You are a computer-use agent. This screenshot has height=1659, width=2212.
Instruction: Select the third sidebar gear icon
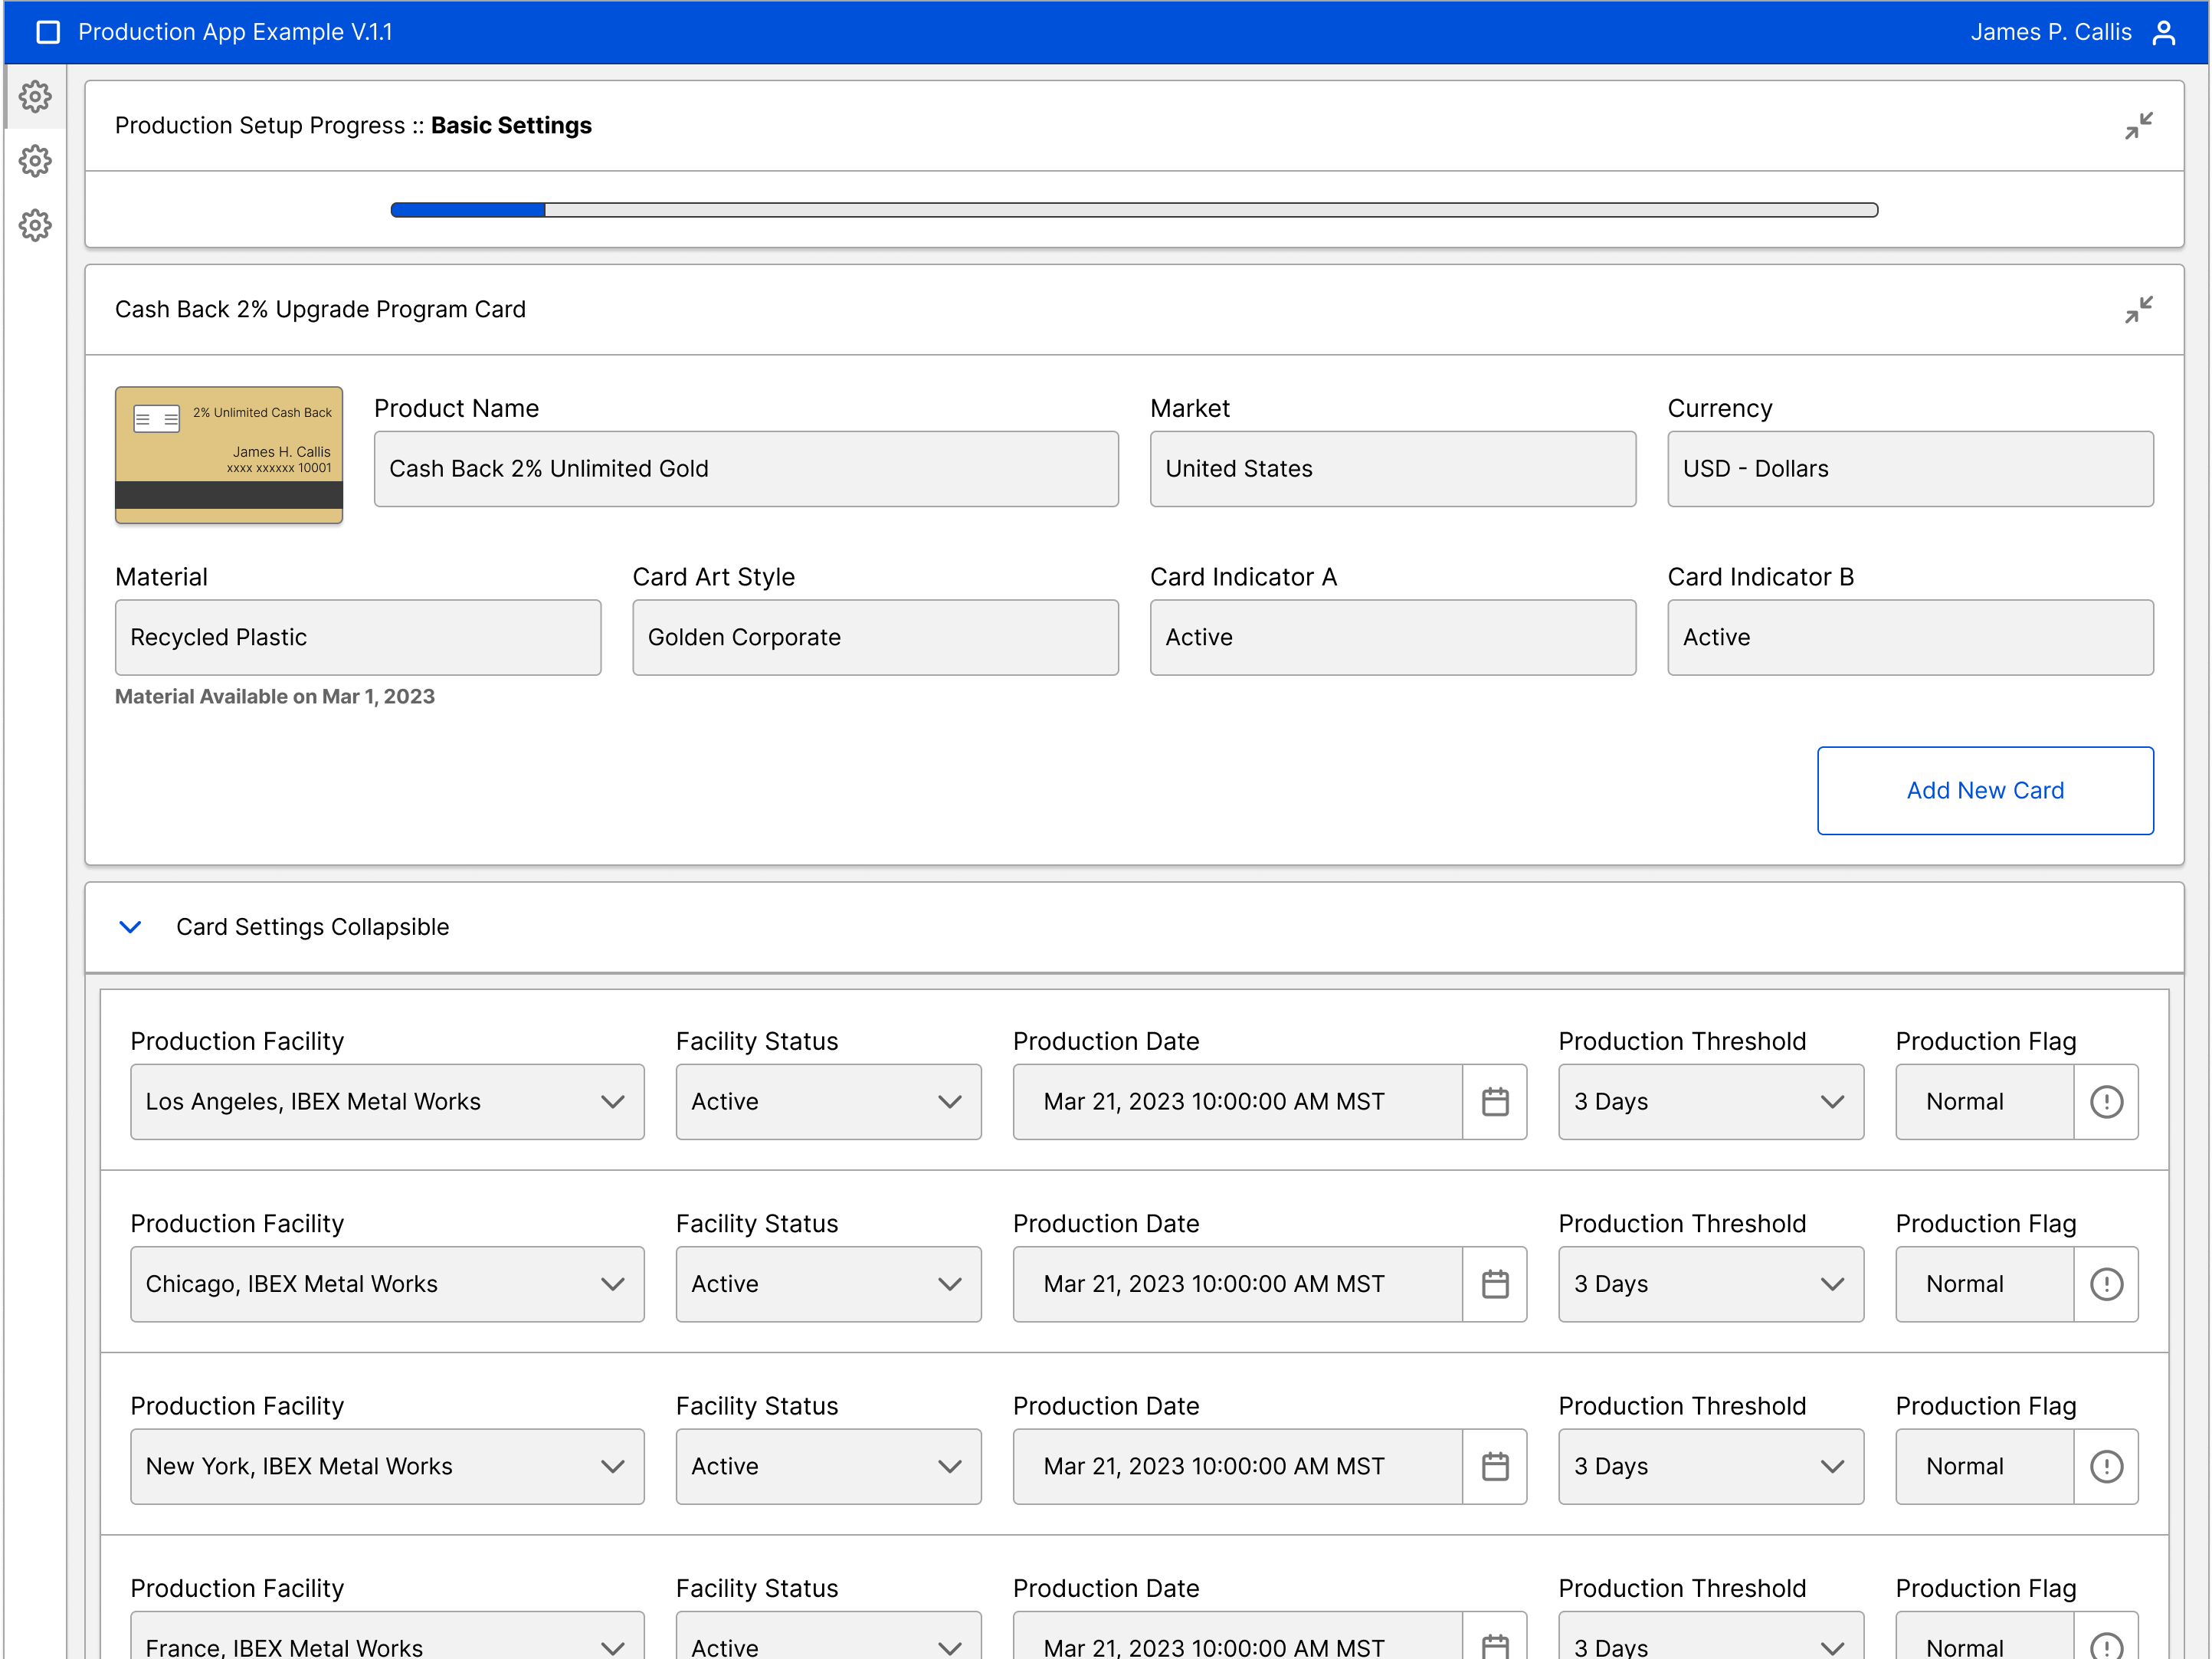[x=35, y=225]
